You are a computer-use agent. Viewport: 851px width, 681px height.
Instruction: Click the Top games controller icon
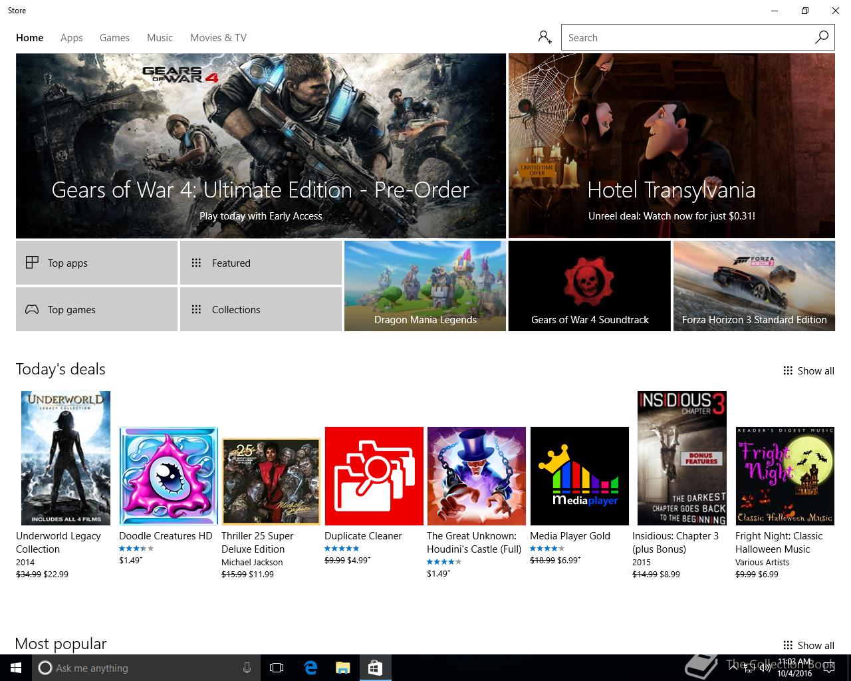pyautogui.click(x=32, y=309)
